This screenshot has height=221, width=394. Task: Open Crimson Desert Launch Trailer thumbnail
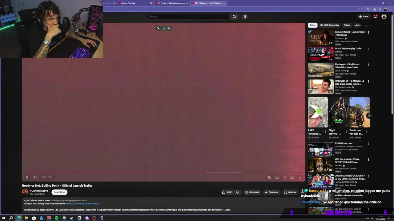pos(321,37)
